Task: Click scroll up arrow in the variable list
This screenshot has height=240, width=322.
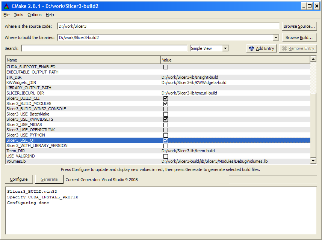Action: (x=313, y=59)
